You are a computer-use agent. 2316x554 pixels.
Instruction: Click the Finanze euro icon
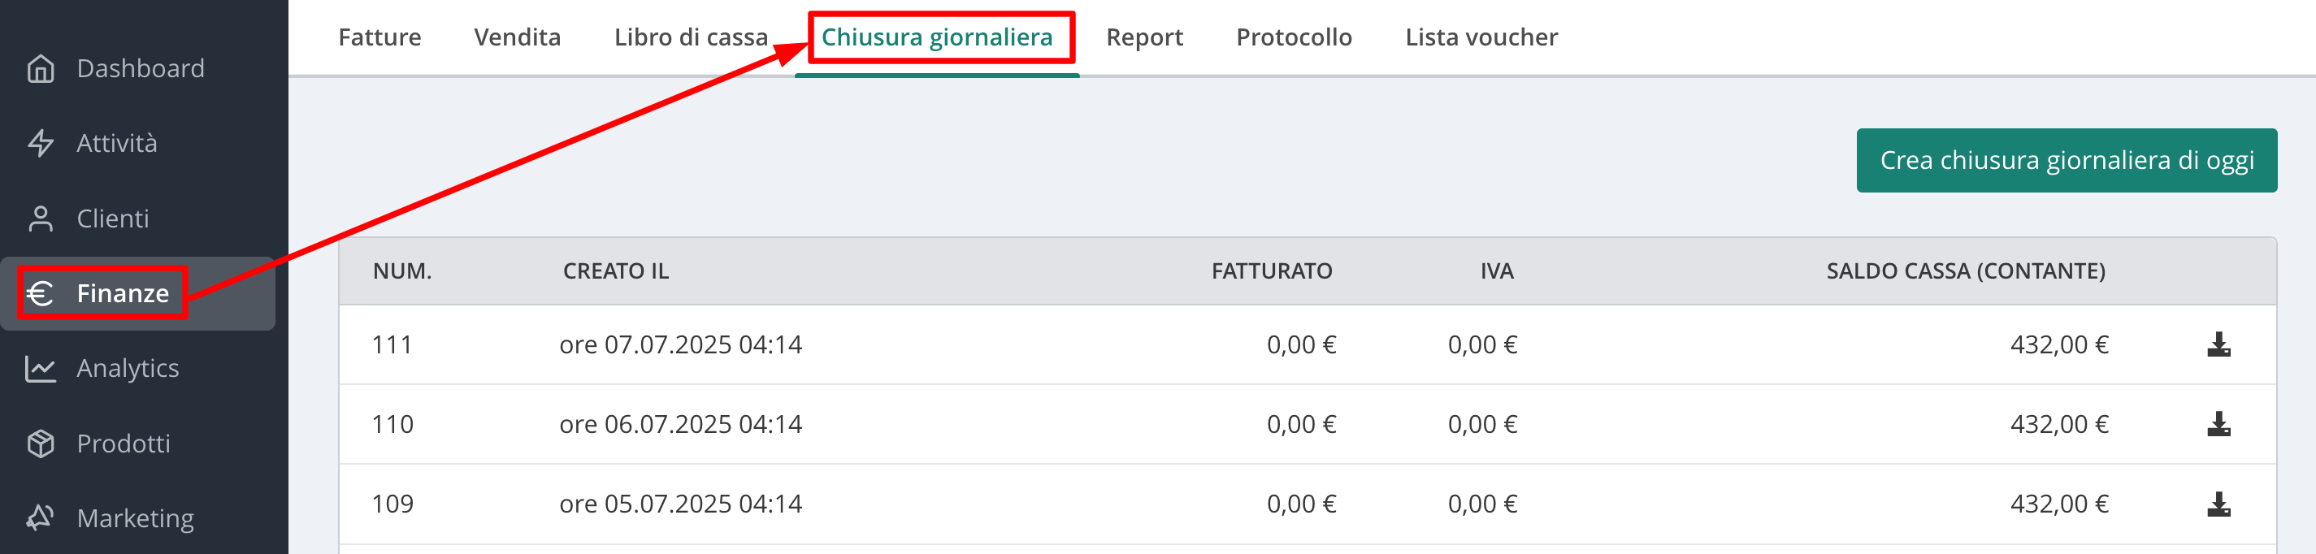pos(41,293)
